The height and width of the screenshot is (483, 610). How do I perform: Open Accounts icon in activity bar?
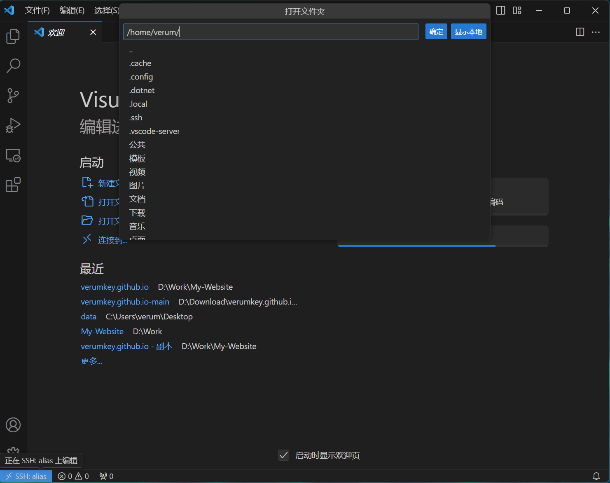tap(13, 425)
